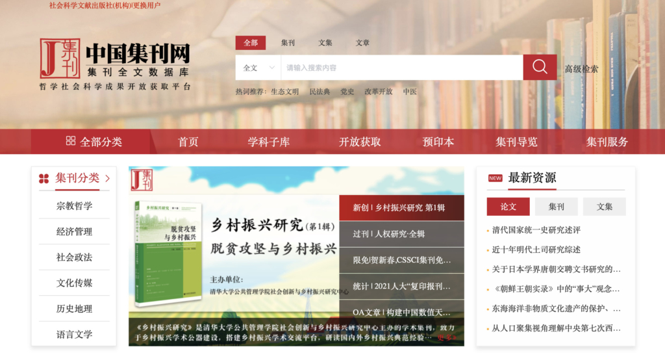
Task: Switch 最新资源 to 论文 tab
Action: point(508,207)
